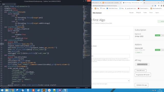This screenshot has height=92, width=164.
Task: Open Channel analytics bookmark
Action: click(143, 8)
